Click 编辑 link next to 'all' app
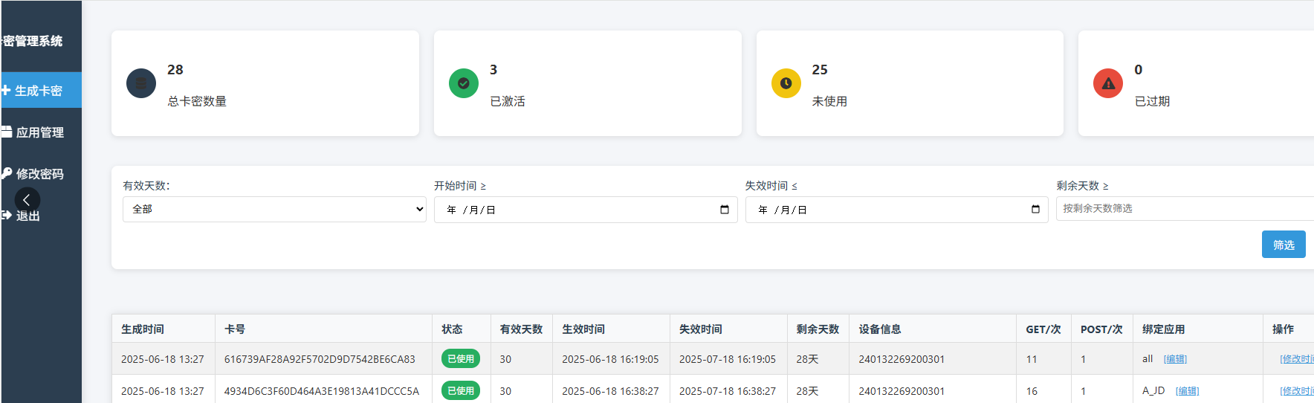The width and height of the screenshot is (1314, 403). (x=1175, y=359)
